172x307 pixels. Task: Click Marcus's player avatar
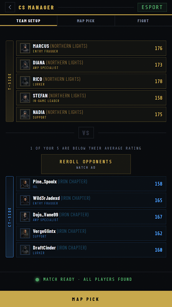pos(25,48)
